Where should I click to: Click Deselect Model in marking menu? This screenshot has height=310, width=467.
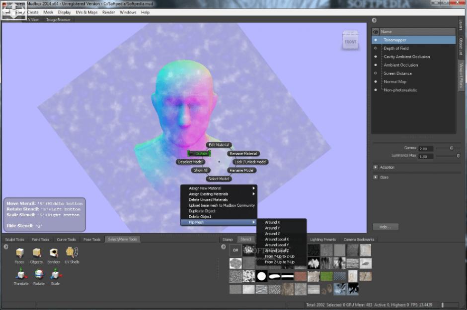pos(190,162)
